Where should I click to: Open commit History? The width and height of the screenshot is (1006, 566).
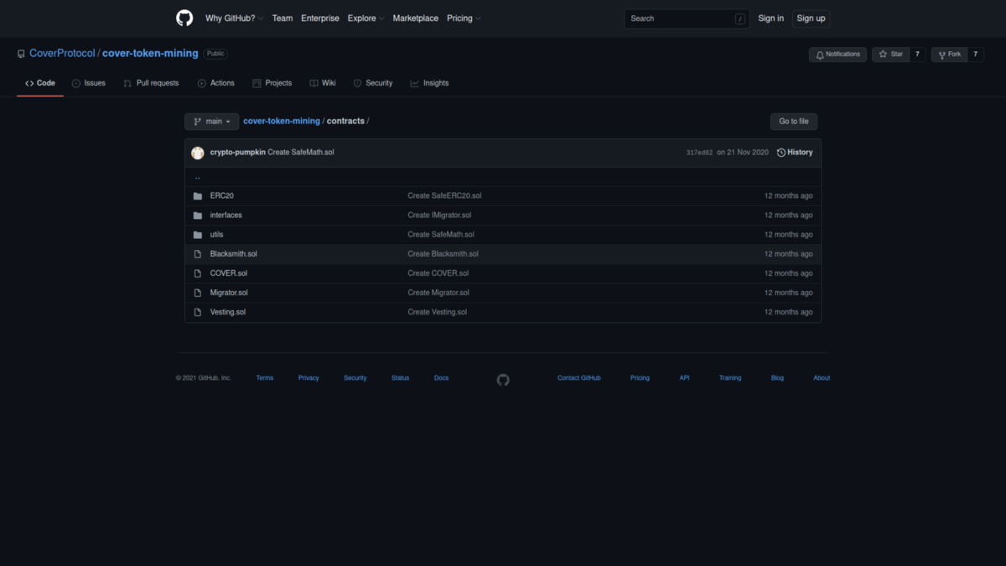(x=795, y=153)
